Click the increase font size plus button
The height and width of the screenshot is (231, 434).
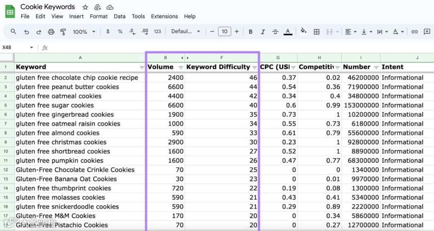pos(237,32)
